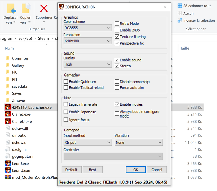Click the red Supprimer X icon
The image size is (217, 191).
coord(44,8)
